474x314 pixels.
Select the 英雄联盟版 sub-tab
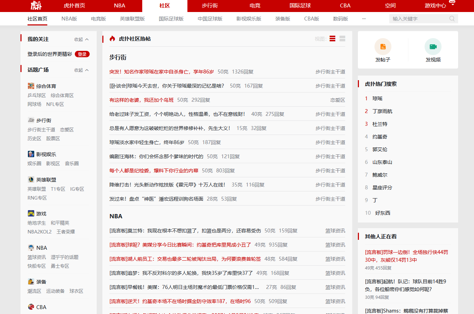coord(132,19)
